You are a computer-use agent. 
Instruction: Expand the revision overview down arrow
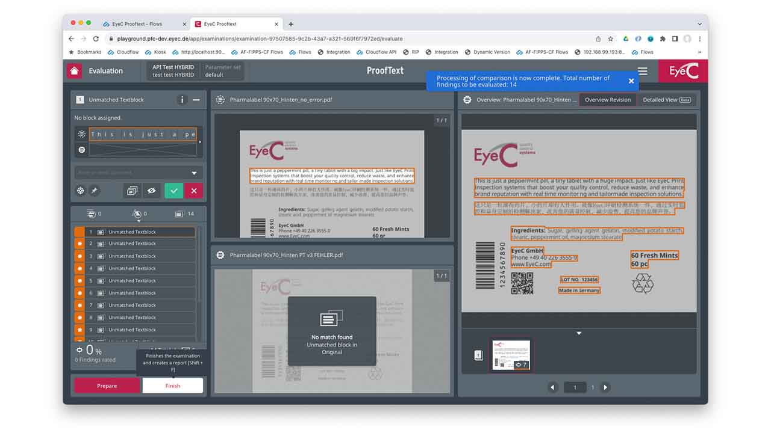click(579, 332)
